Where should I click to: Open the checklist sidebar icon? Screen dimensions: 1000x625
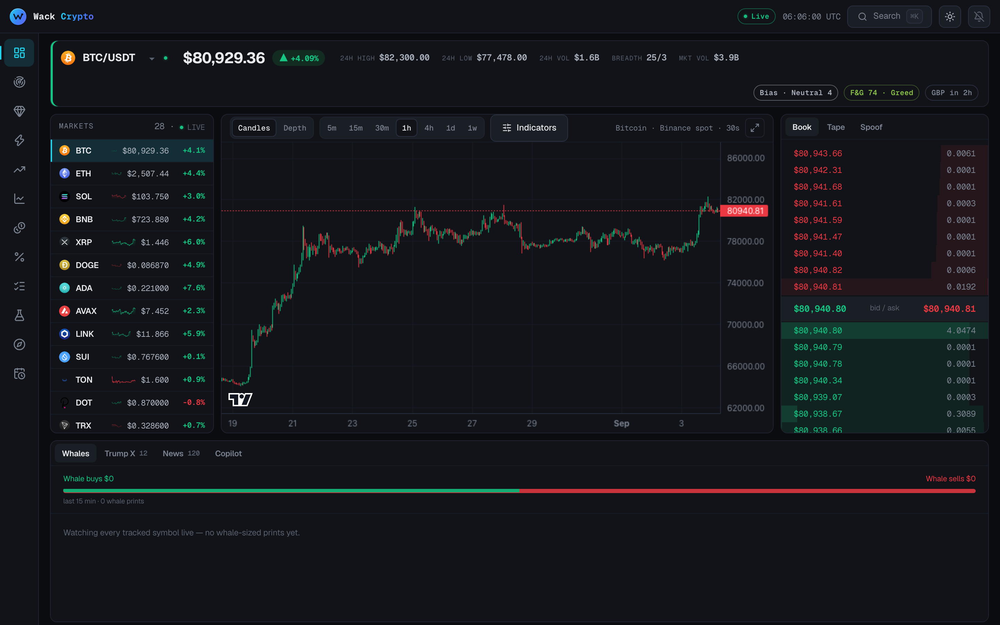point(19,286)
